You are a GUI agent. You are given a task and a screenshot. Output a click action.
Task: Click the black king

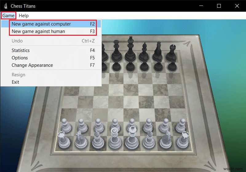pyautogui.click(x=130, y=50)
